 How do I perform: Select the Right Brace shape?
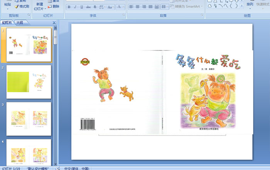coord(236,6)
